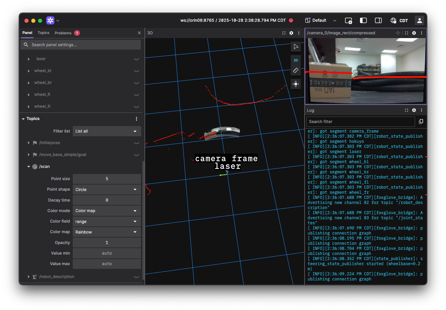446x310 pixels.
Task: Select the pointer tool in the 3D panel
Action: pos(295,47)
